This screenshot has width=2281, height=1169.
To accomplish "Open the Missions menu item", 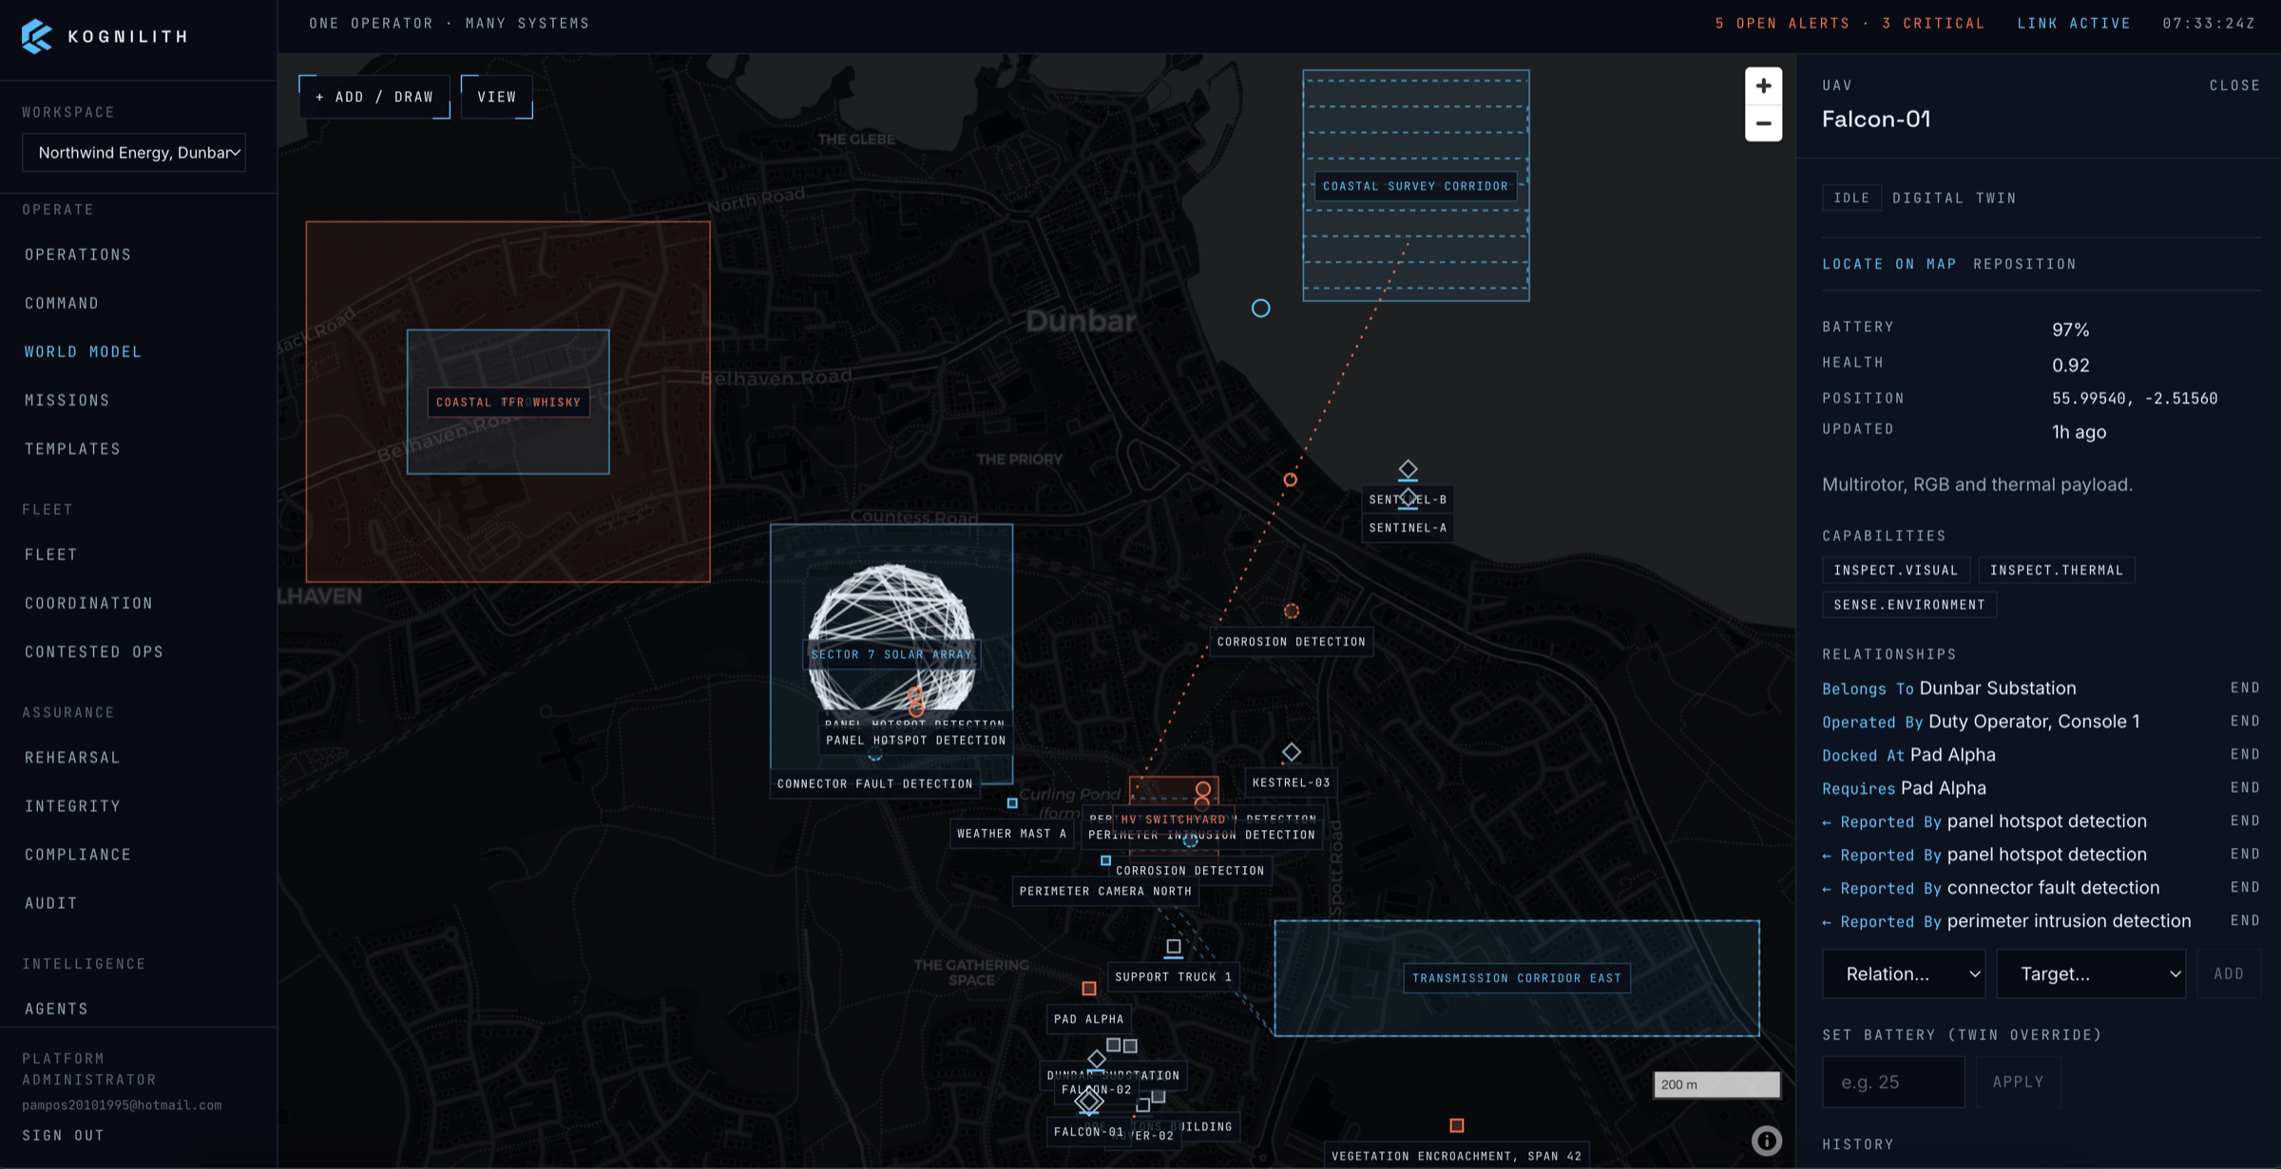I will [67, 400].
